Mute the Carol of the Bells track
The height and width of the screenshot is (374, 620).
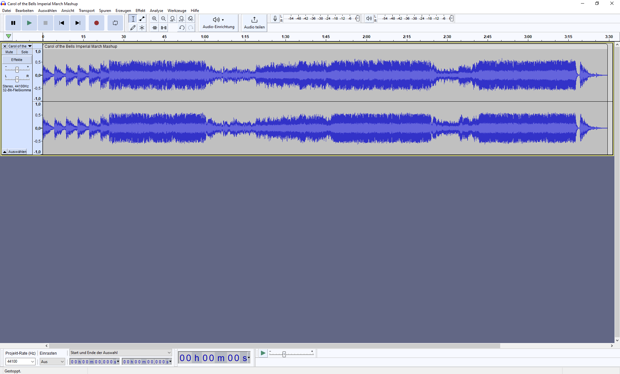[9, 52]
